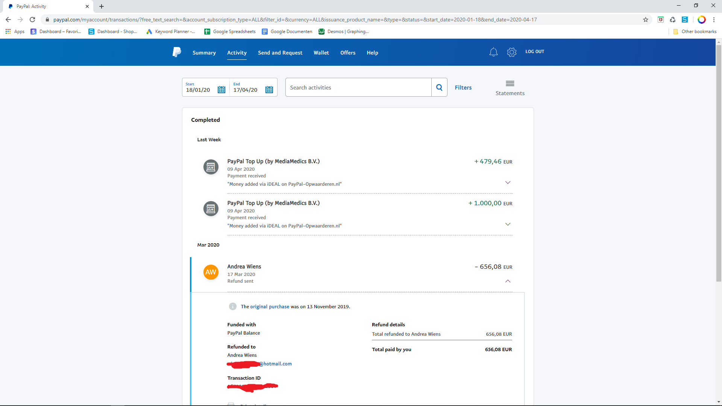Viewport: 722px width, 406px height.
Task: Click merchant icon for 479,46 EUR top up
Action: click(x=211, y=167)
